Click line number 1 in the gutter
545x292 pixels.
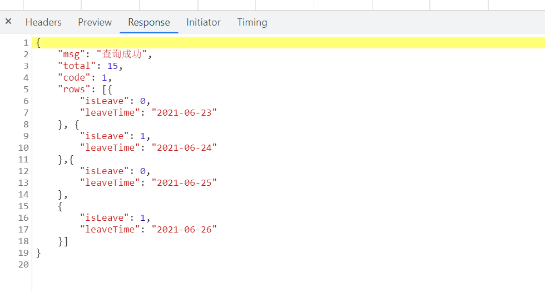click(26, 43)
